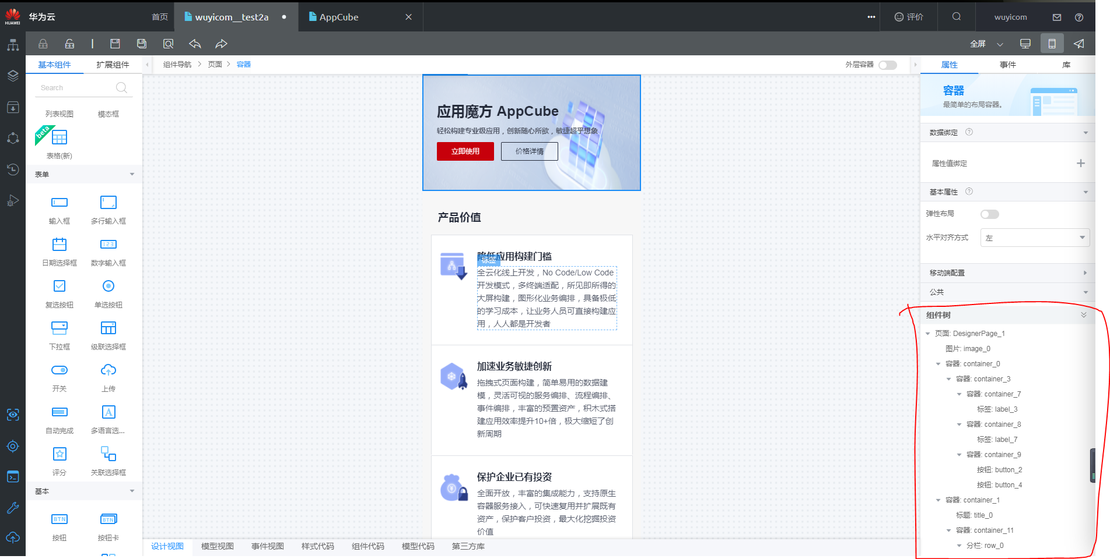Collapse the 组件树 panel

1084,315
